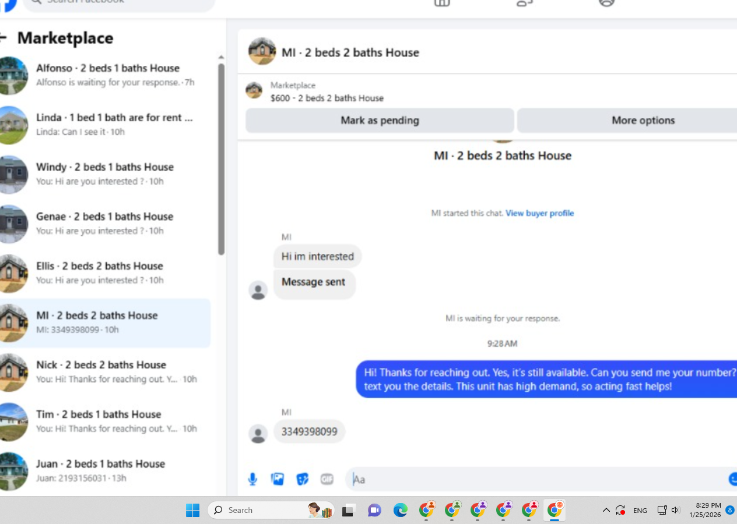Open the purple video chat taskbar app
Image resolution: width=737 pixels, height=524 pixels.
[x=374, y=511]
